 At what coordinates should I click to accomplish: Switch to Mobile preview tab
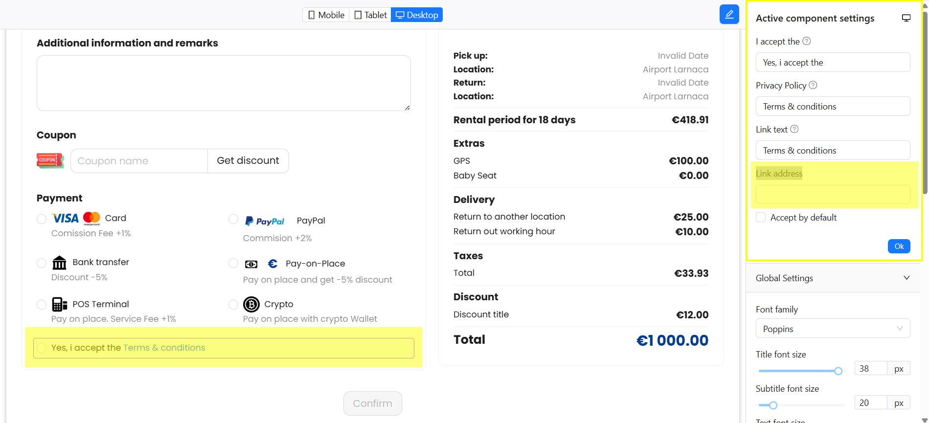coord(326,15)
